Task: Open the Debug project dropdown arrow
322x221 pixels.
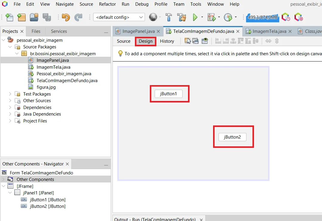Action: pyautogui.click(x=219, y=17)
